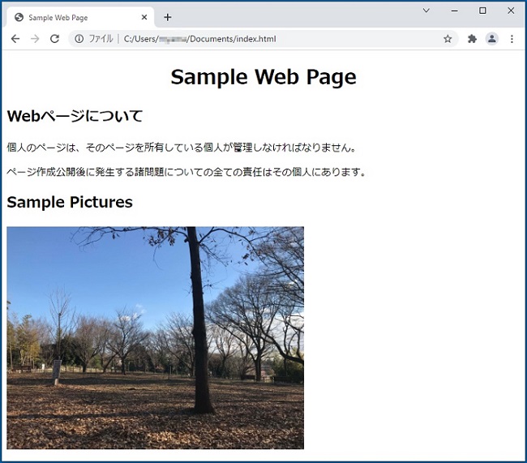Reload the current page
The image size is (527, 463).
(55, 39)
